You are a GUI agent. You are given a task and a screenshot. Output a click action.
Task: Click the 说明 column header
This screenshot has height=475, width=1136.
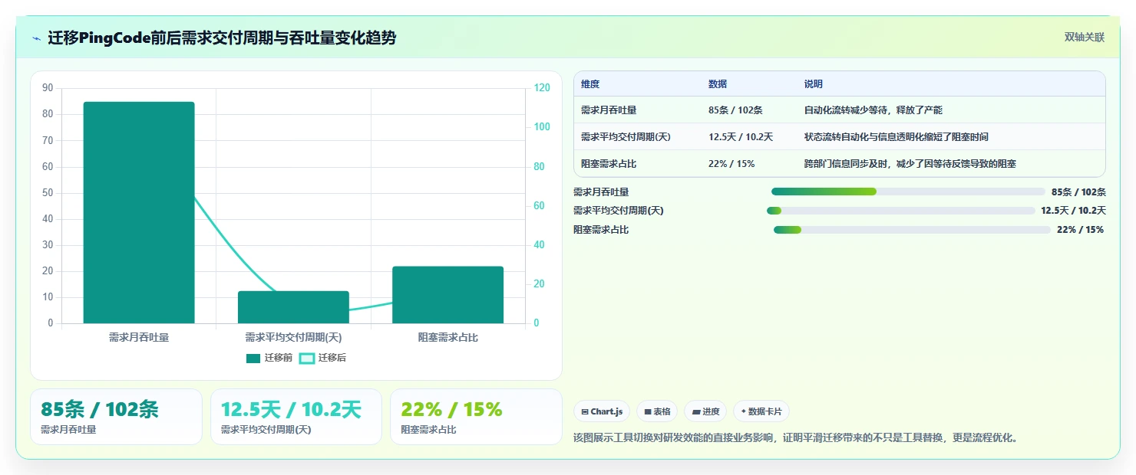(x=814, y=84)
